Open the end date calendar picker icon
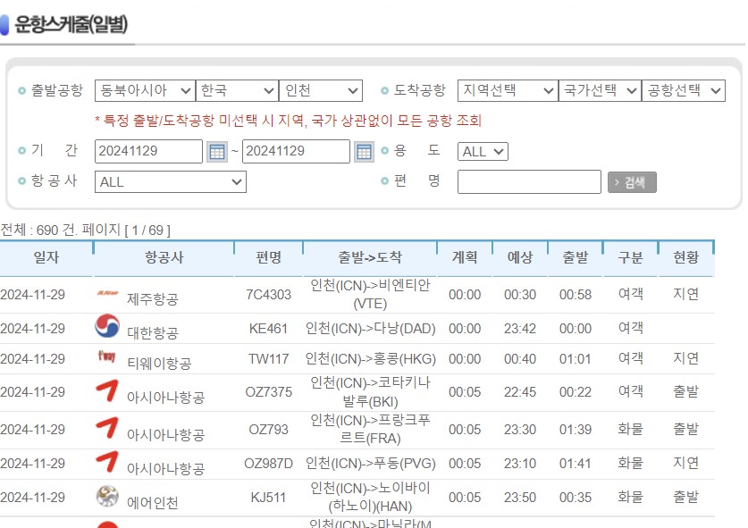Viewport: 748px width, 528px height. (x=363, y=151)
